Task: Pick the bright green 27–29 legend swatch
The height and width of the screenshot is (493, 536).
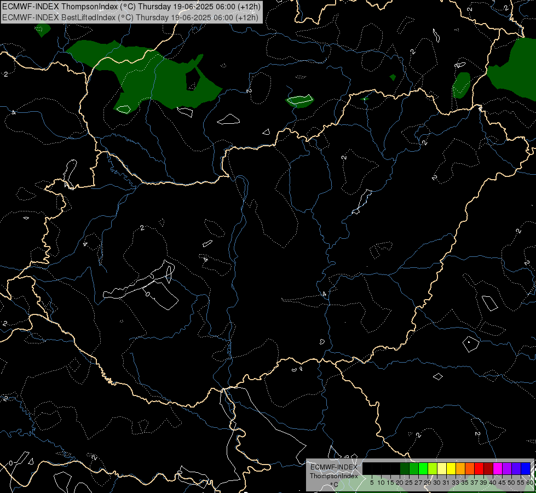Action: [423, 468]
